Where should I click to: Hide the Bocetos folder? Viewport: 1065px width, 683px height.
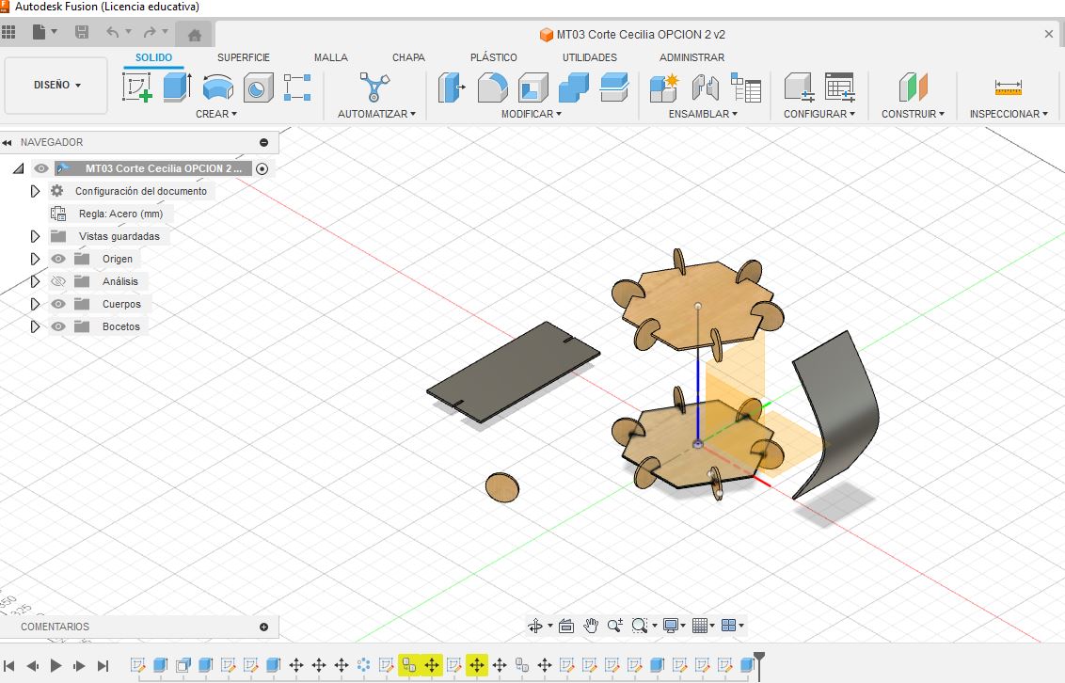[x=58, y=326]
